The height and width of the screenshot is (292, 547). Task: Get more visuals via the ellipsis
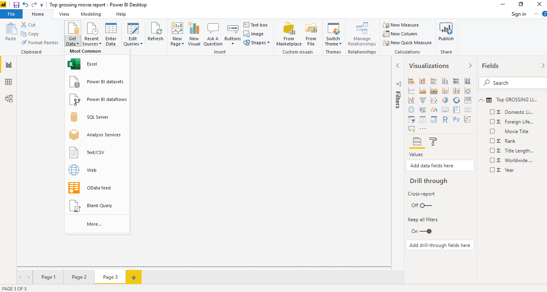423,129
